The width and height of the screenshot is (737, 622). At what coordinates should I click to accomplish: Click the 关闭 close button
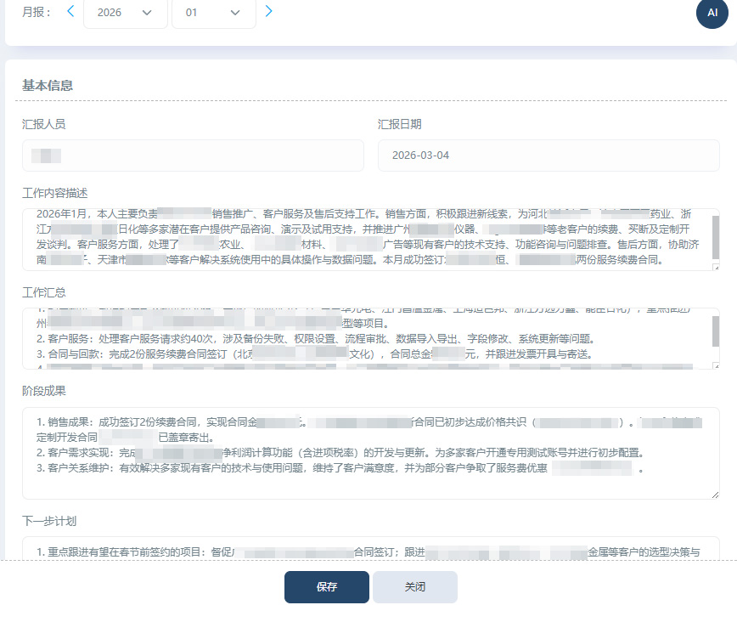pyautogui.click(x=414, y=586)
